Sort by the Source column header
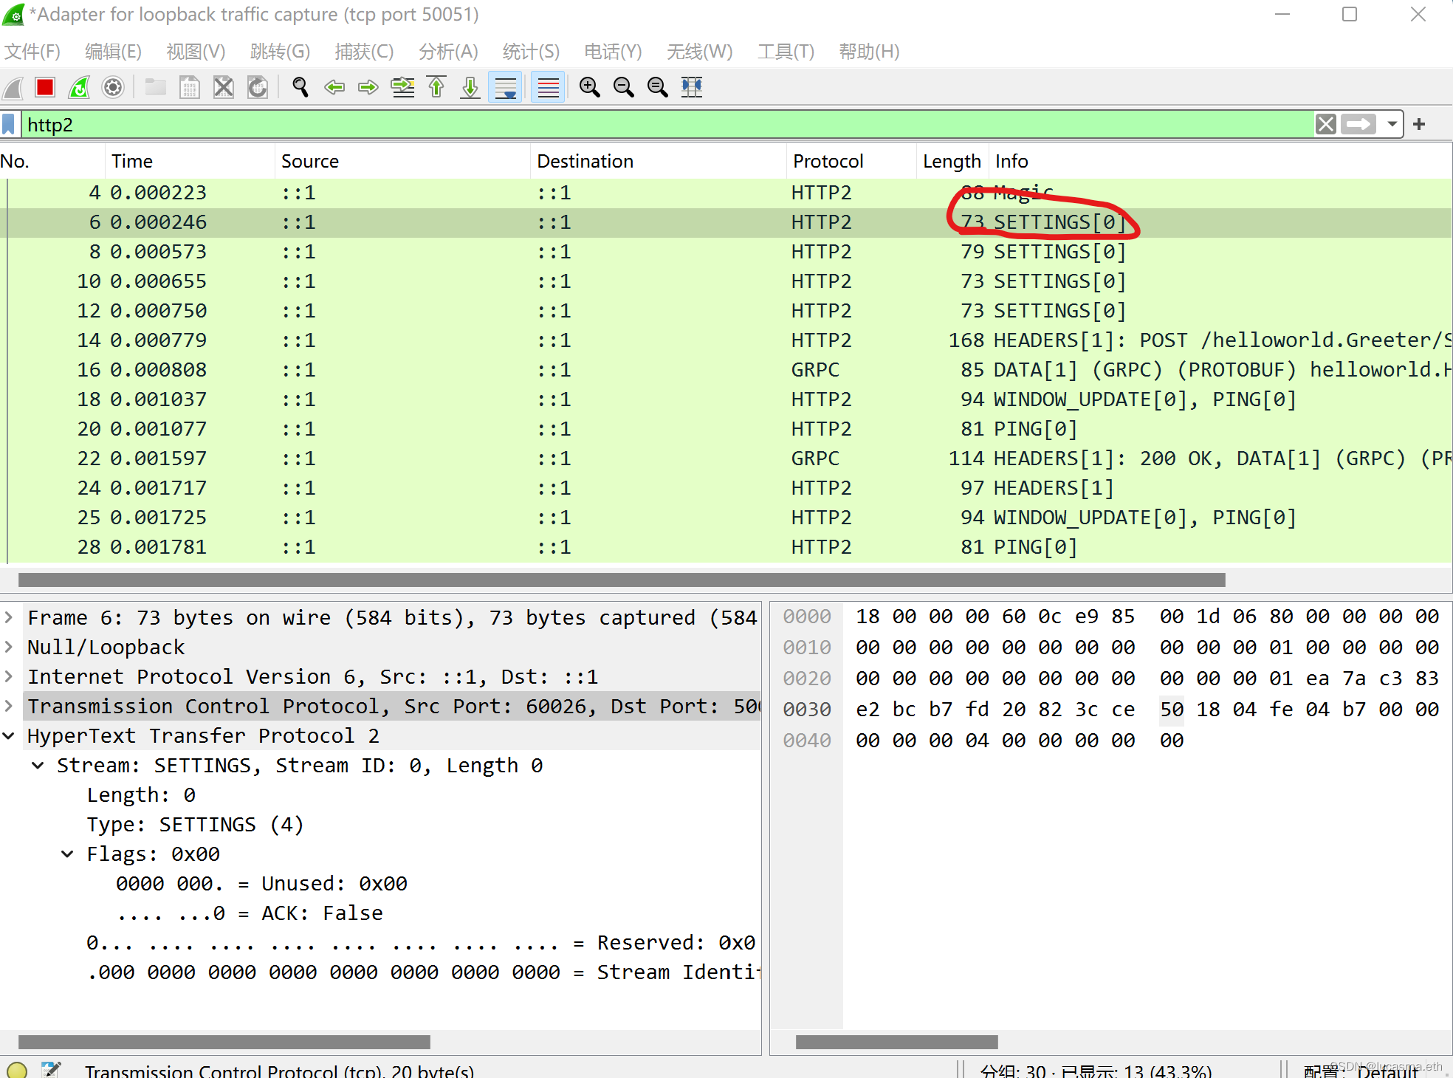Viewport: 1453px width, 1078px height. coord(402,161)
